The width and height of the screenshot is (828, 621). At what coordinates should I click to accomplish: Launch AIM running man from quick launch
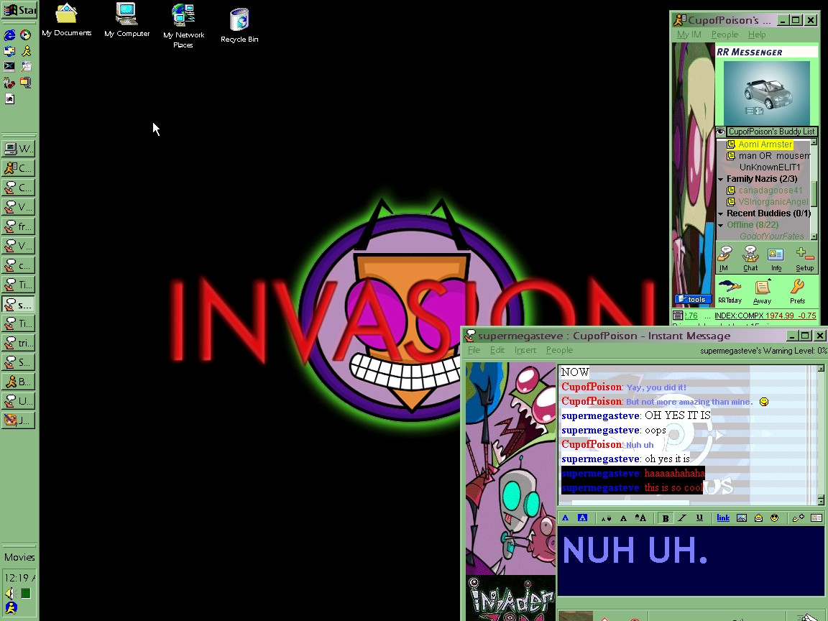click(x=26, y=51)
